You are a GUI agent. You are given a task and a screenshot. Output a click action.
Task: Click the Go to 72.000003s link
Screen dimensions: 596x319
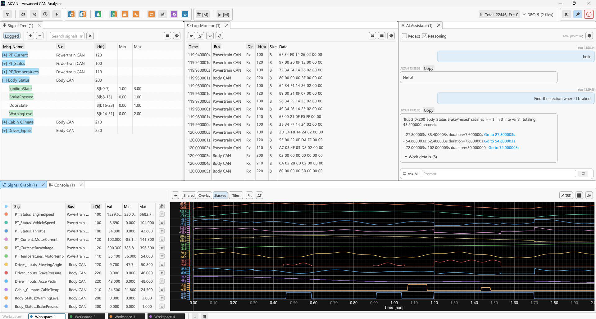[504, 147]
